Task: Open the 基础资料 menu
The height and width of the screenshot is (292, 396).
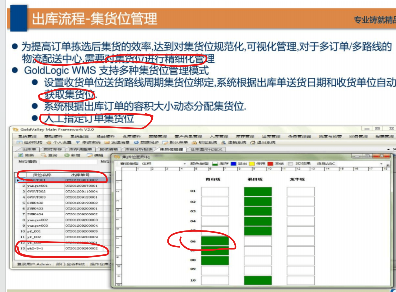Action: (54, 136)
